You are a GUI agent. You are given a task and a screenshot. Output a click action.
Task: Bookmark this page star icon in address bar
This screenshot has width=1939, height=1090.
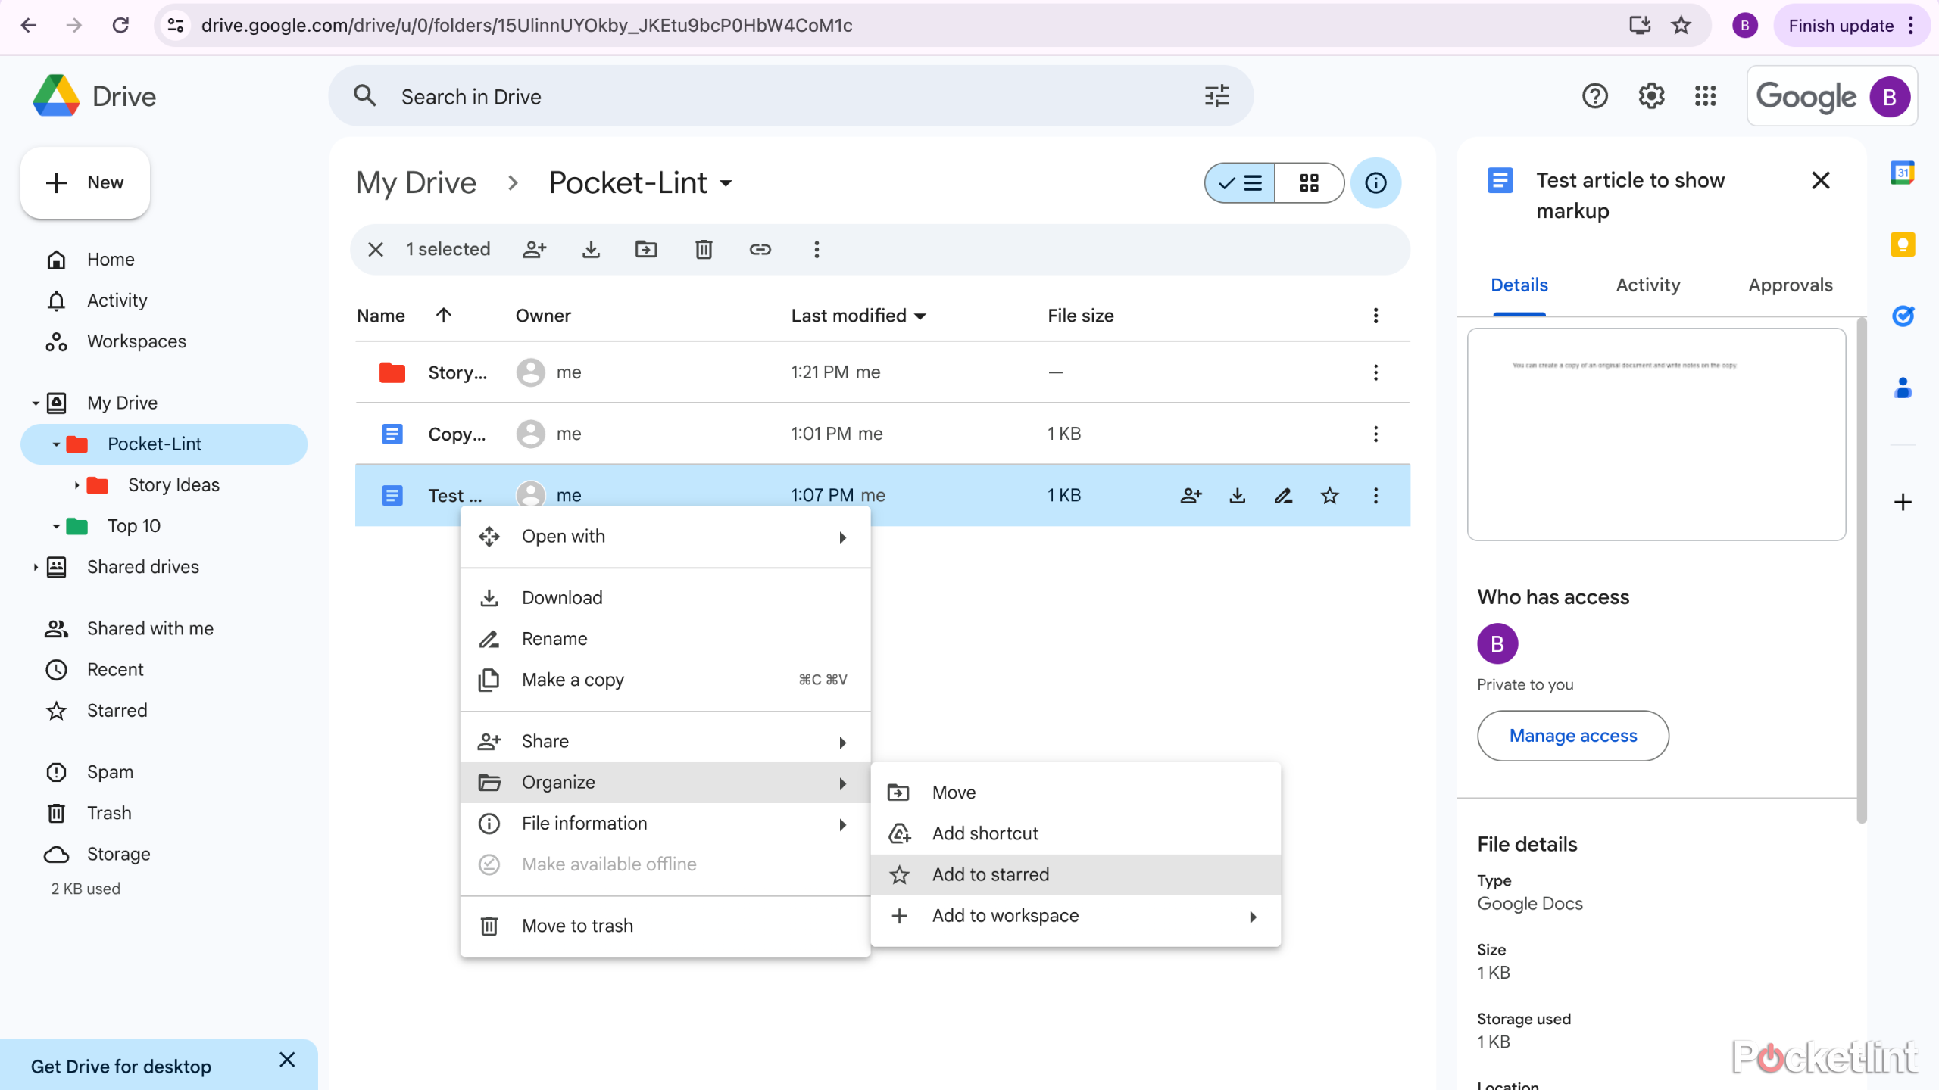pos(1681,26)
